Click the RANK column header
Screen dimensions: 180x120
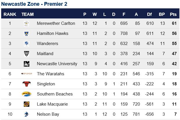[10, 14]
